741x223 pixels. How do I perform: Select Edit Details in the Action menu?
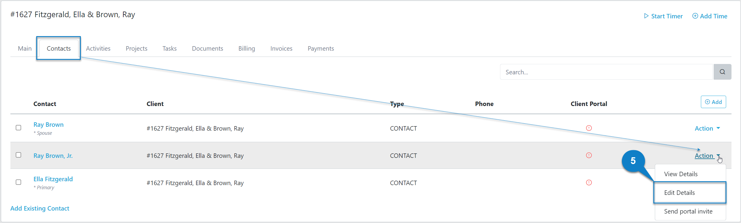(x=679, y=192)
